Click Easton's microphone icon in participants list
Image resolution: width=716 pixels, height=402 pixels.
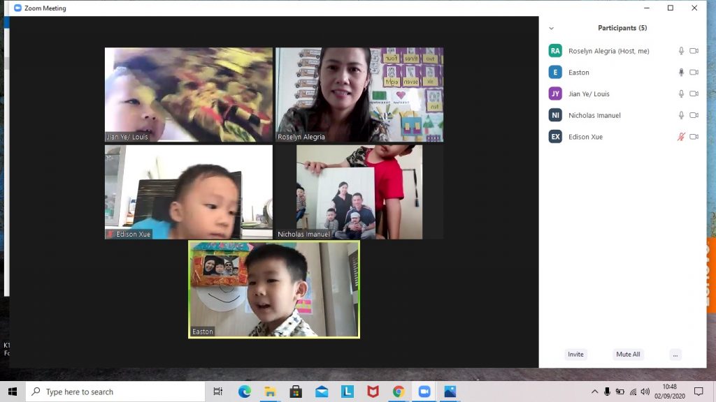(x=681, y=73)
